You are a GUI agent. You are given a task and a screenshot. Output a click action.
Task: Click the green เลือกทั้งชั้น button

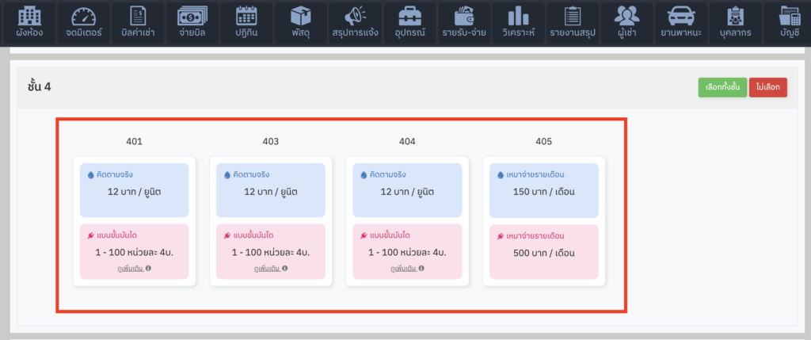click(722, 87)
